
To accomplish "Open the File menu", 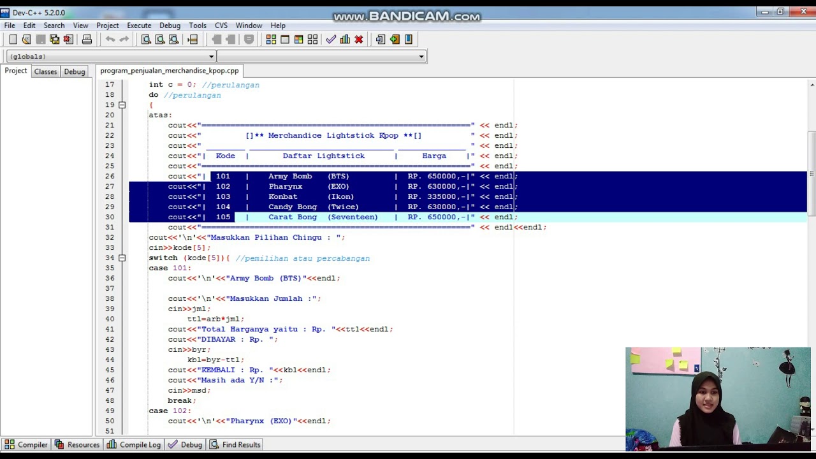I will (10, 25).
